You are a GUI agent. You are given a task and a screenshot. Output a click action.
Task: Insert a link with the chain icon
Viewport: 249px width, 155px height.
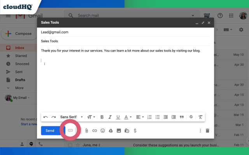point(95,131)
